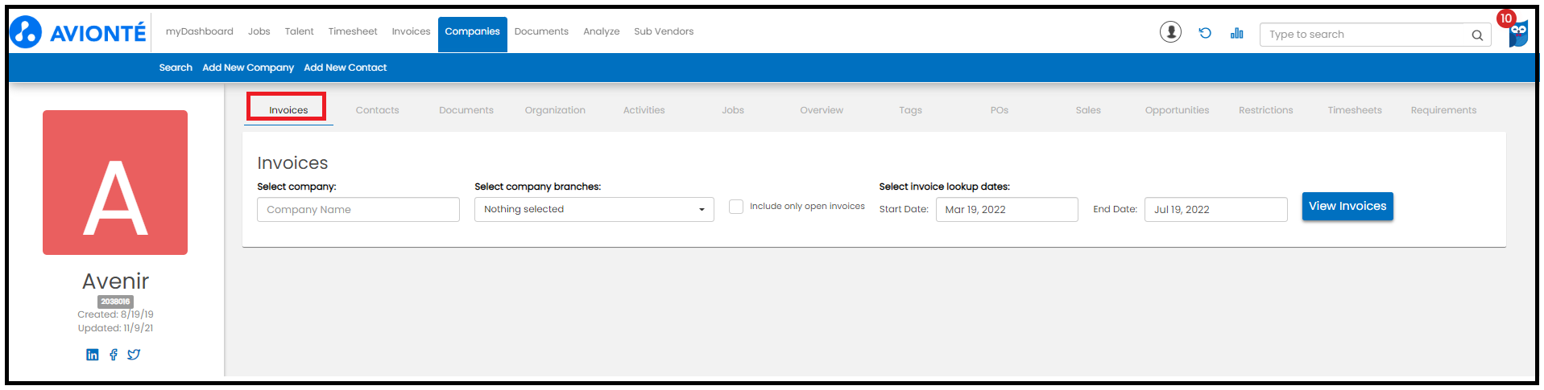Switch to the Opportunities tab
The height and width of the screenshot is (390, 1544).
(1177, 110)
